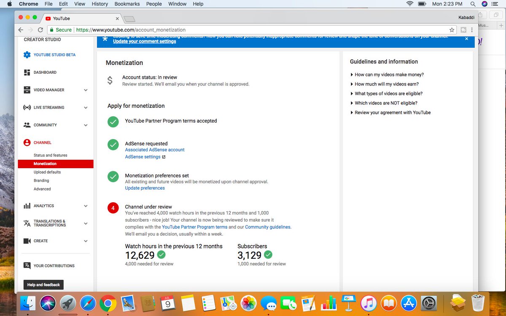The image size is (506, 316).
Task: Click the Create camera icon
Action: click(x=27, y=241)
